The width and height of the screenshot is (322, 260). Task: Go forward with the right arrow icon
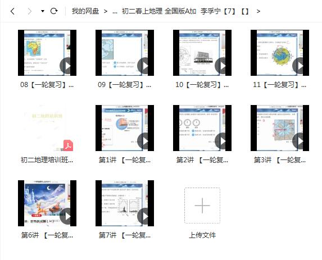(x=30, y=11)
